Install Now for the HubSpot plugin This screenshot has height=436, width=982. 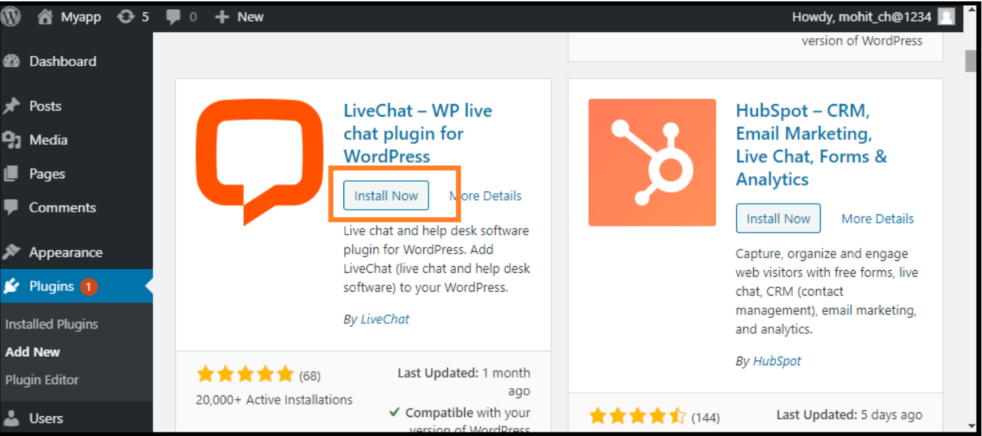[777, 218]
